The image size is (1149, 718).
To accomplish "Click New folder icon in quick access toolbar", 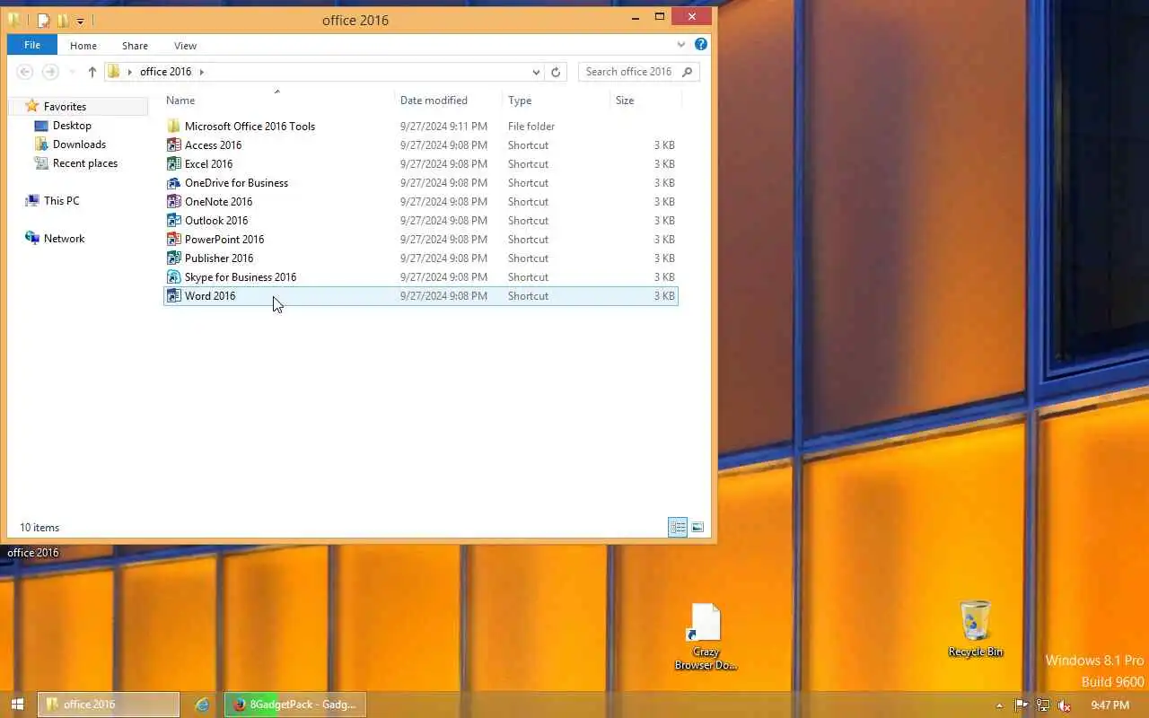I will [x=63, y=20].
